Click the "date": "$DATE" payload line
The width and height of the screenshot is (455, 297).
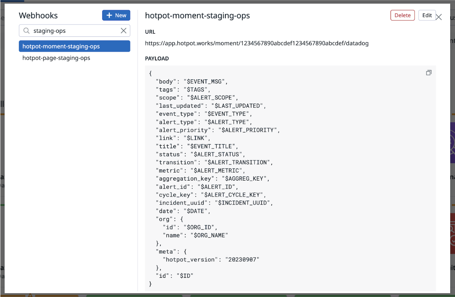click(x=183, y=211)
